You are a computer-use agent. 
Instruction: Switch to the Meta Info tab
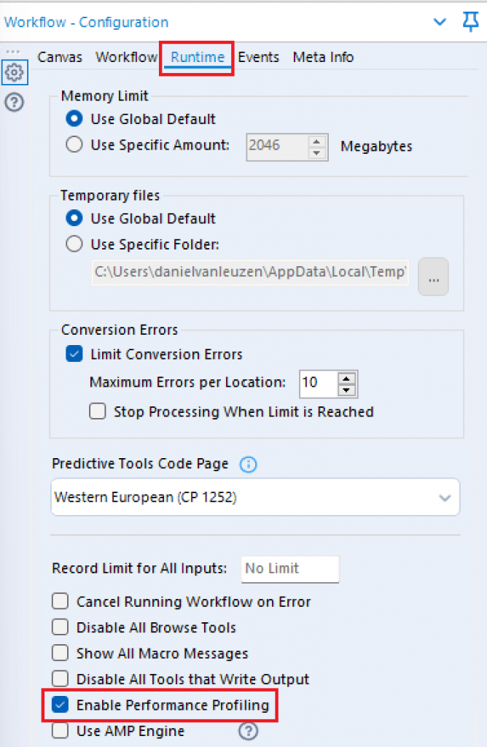(323, 57)
